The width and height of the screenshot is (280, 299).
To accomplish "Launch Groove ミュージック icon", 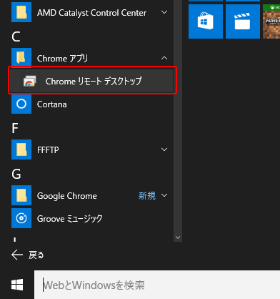I will point(21,218).
